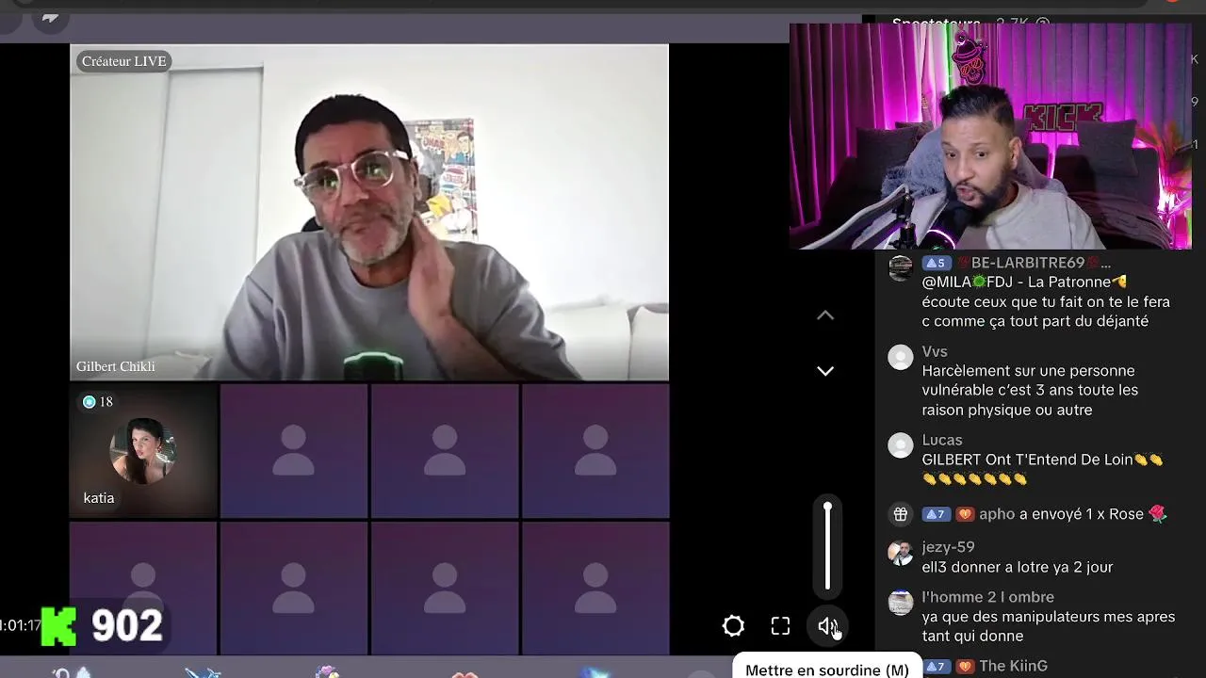Click the name "katia" under the guest avatar

99,498
